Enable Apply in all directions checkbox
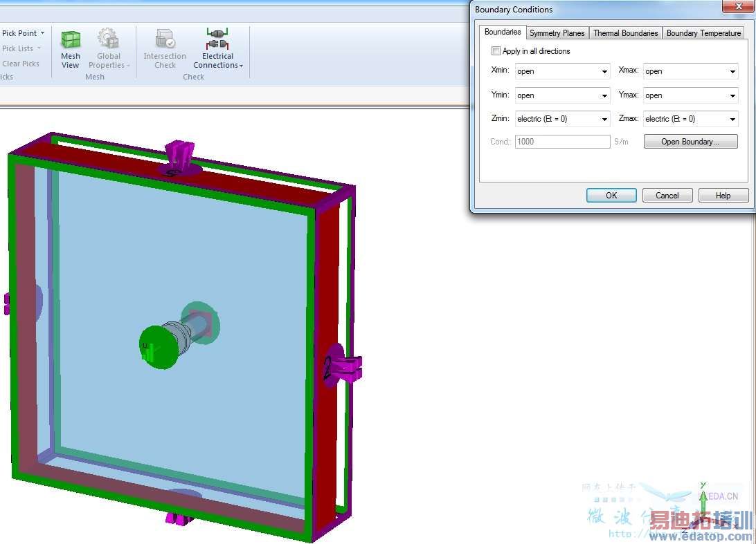This screenshot has height=544, width=756. (496, 51)
